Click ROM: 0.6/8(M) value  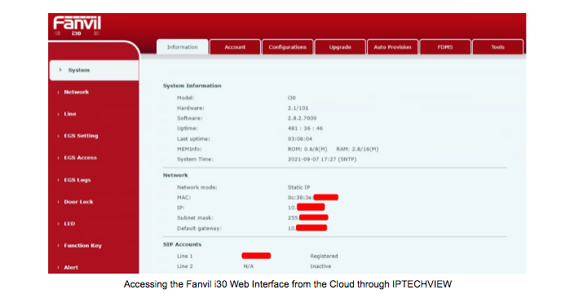pyautogui.click(x=307, y=149)
